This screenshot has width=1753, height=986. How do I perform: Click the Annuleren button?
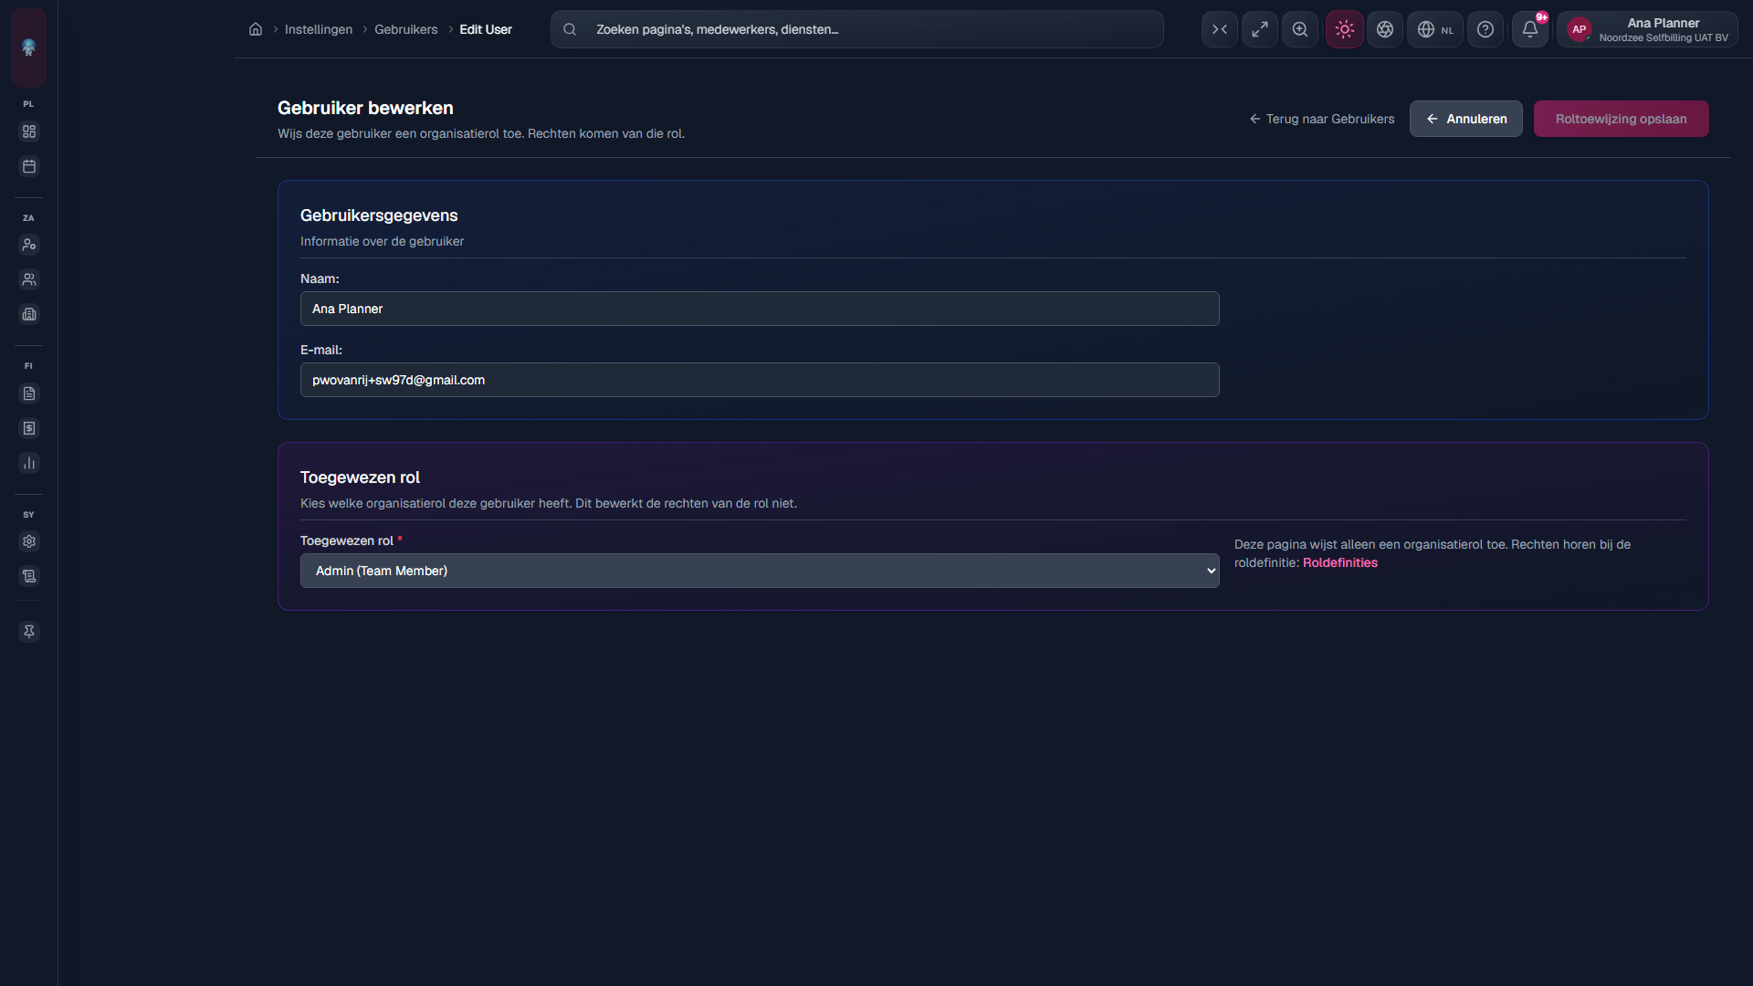[x=1465, y=119]
